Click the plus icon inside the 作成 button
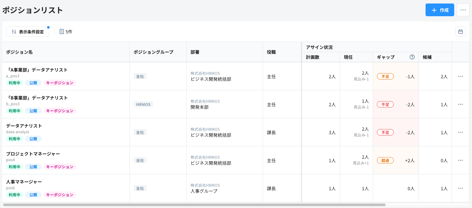Screen dimensions: 472x208 [x=434, y=10]
